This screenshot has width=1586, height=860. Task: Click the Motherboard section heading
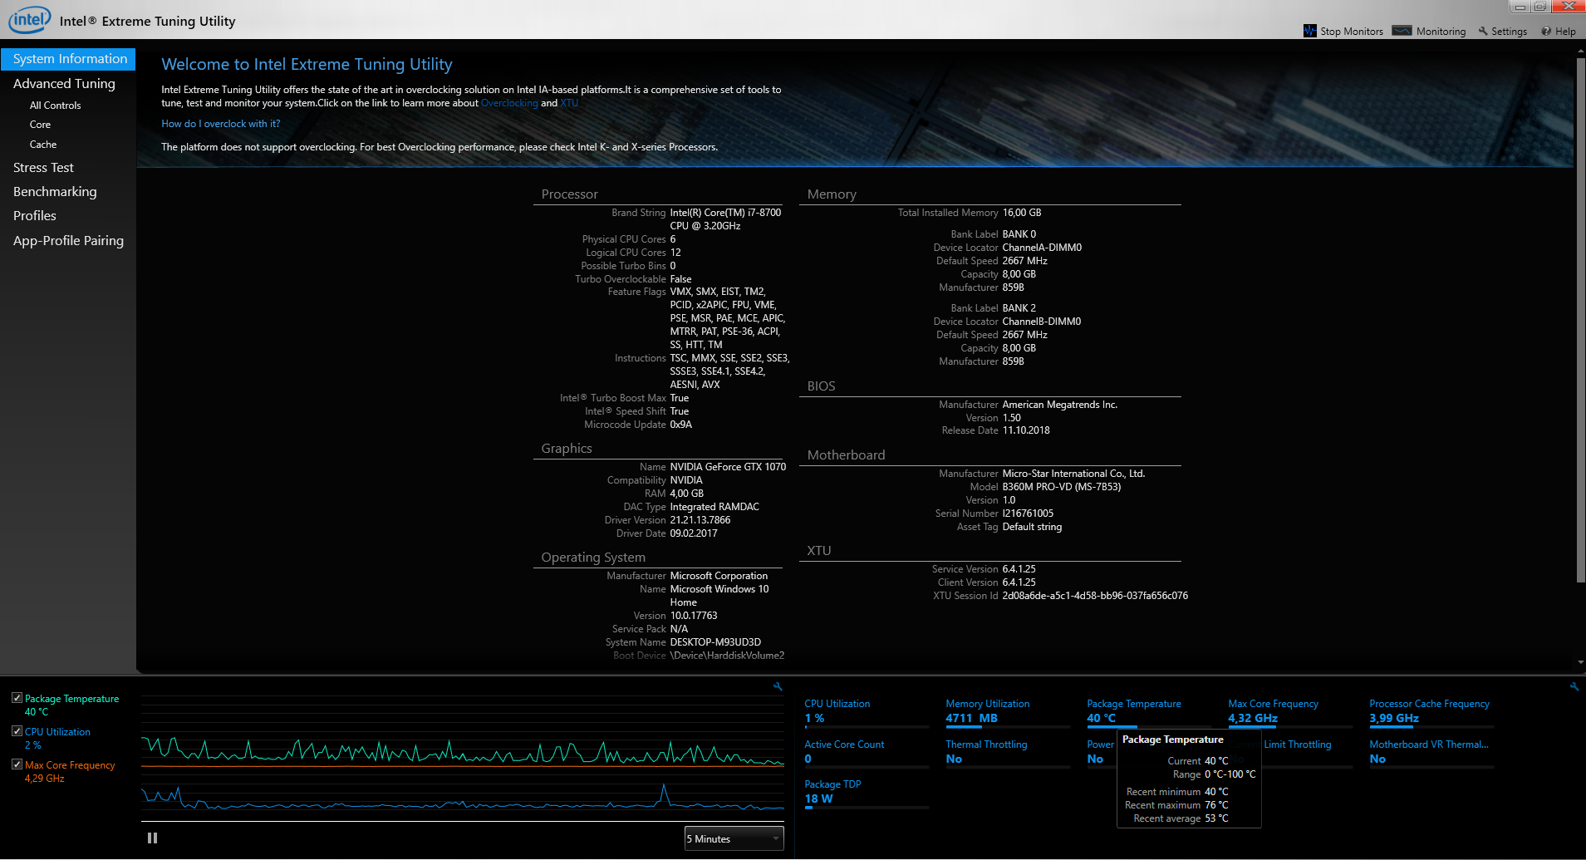[846, 455]
